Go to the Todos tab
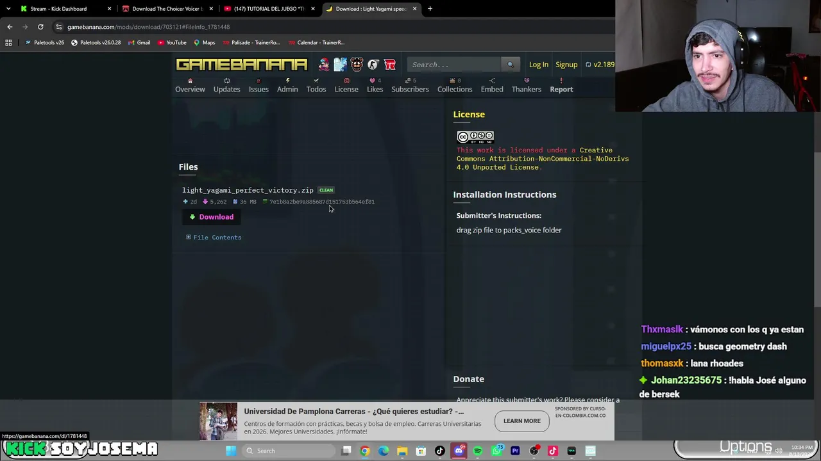Screen dimensions: 821x461 (316, 85)
